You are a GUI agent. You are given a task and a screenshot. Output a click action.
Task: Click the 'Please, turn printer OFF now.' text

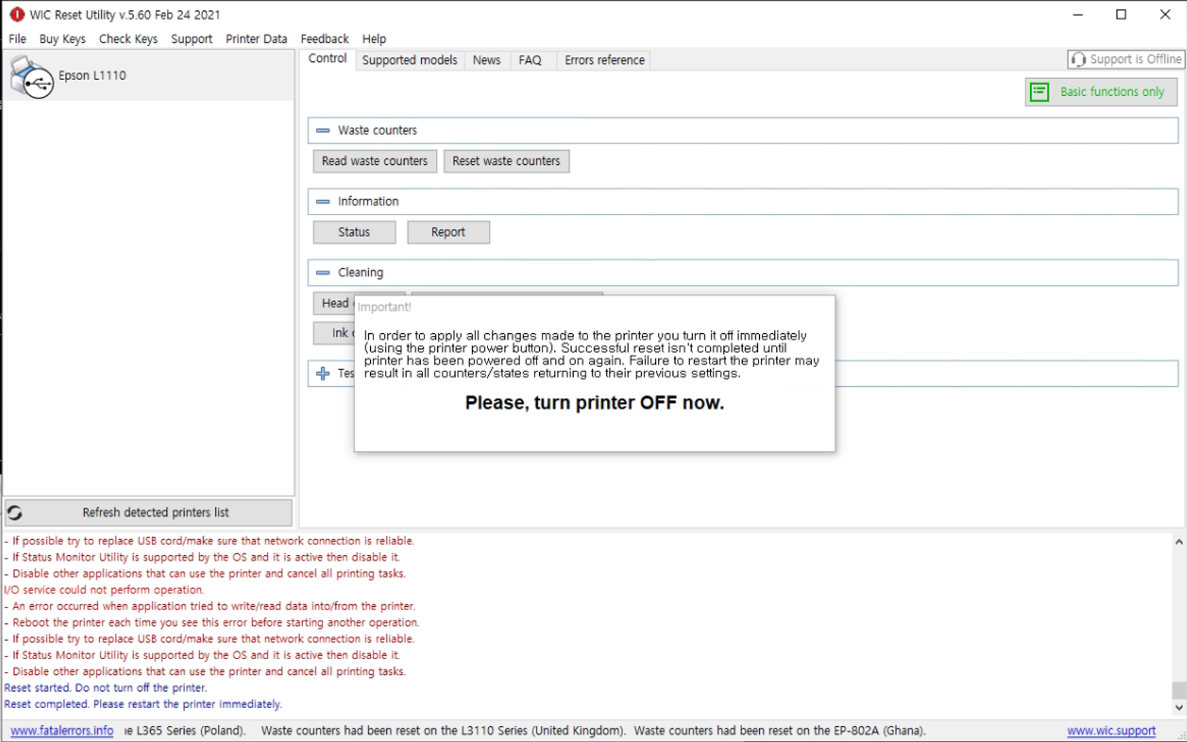595,403
